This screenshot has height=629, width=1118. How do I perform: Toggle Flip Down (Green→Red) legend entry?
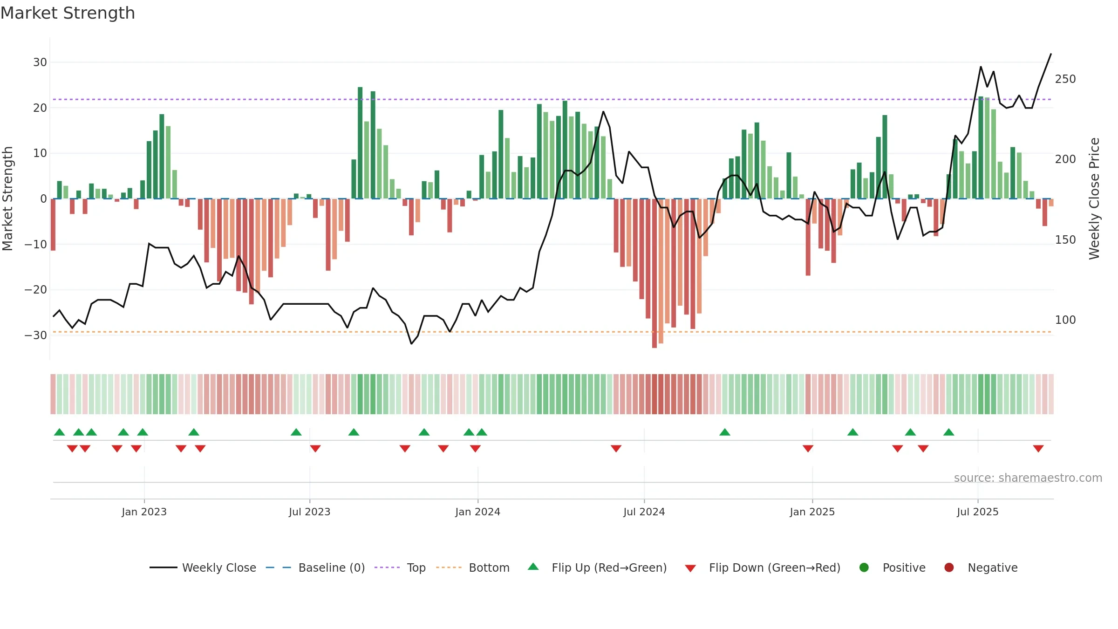coord(763,567)
